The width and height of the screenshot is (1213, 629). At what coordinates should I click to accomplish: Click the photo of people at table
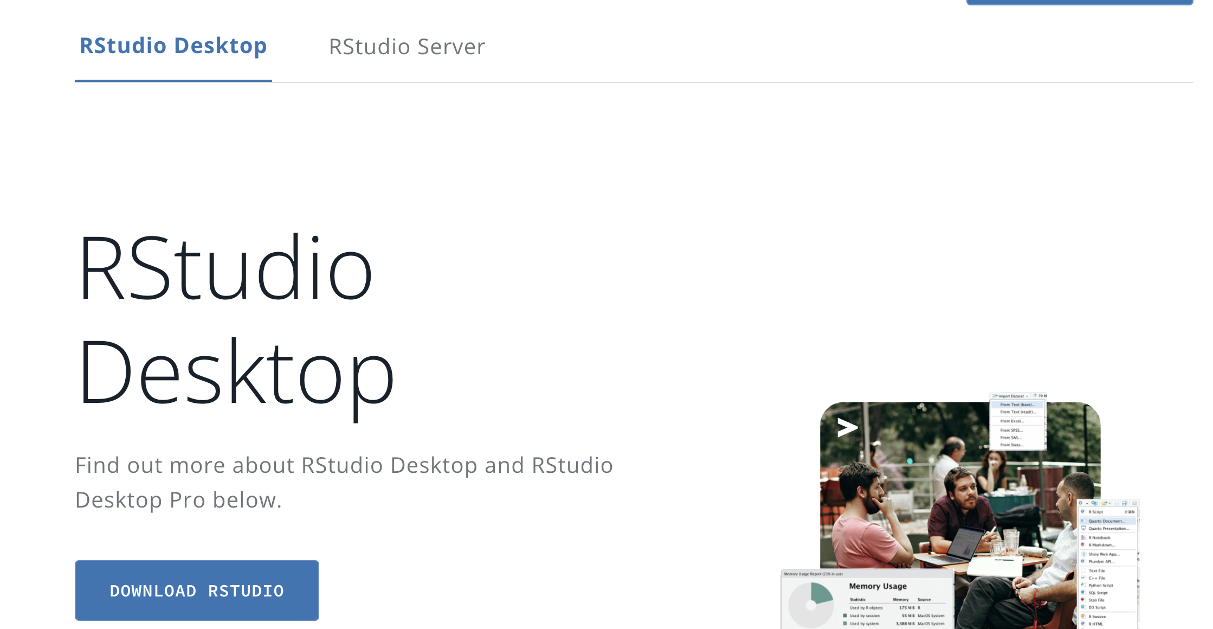(x=960, y=515)
